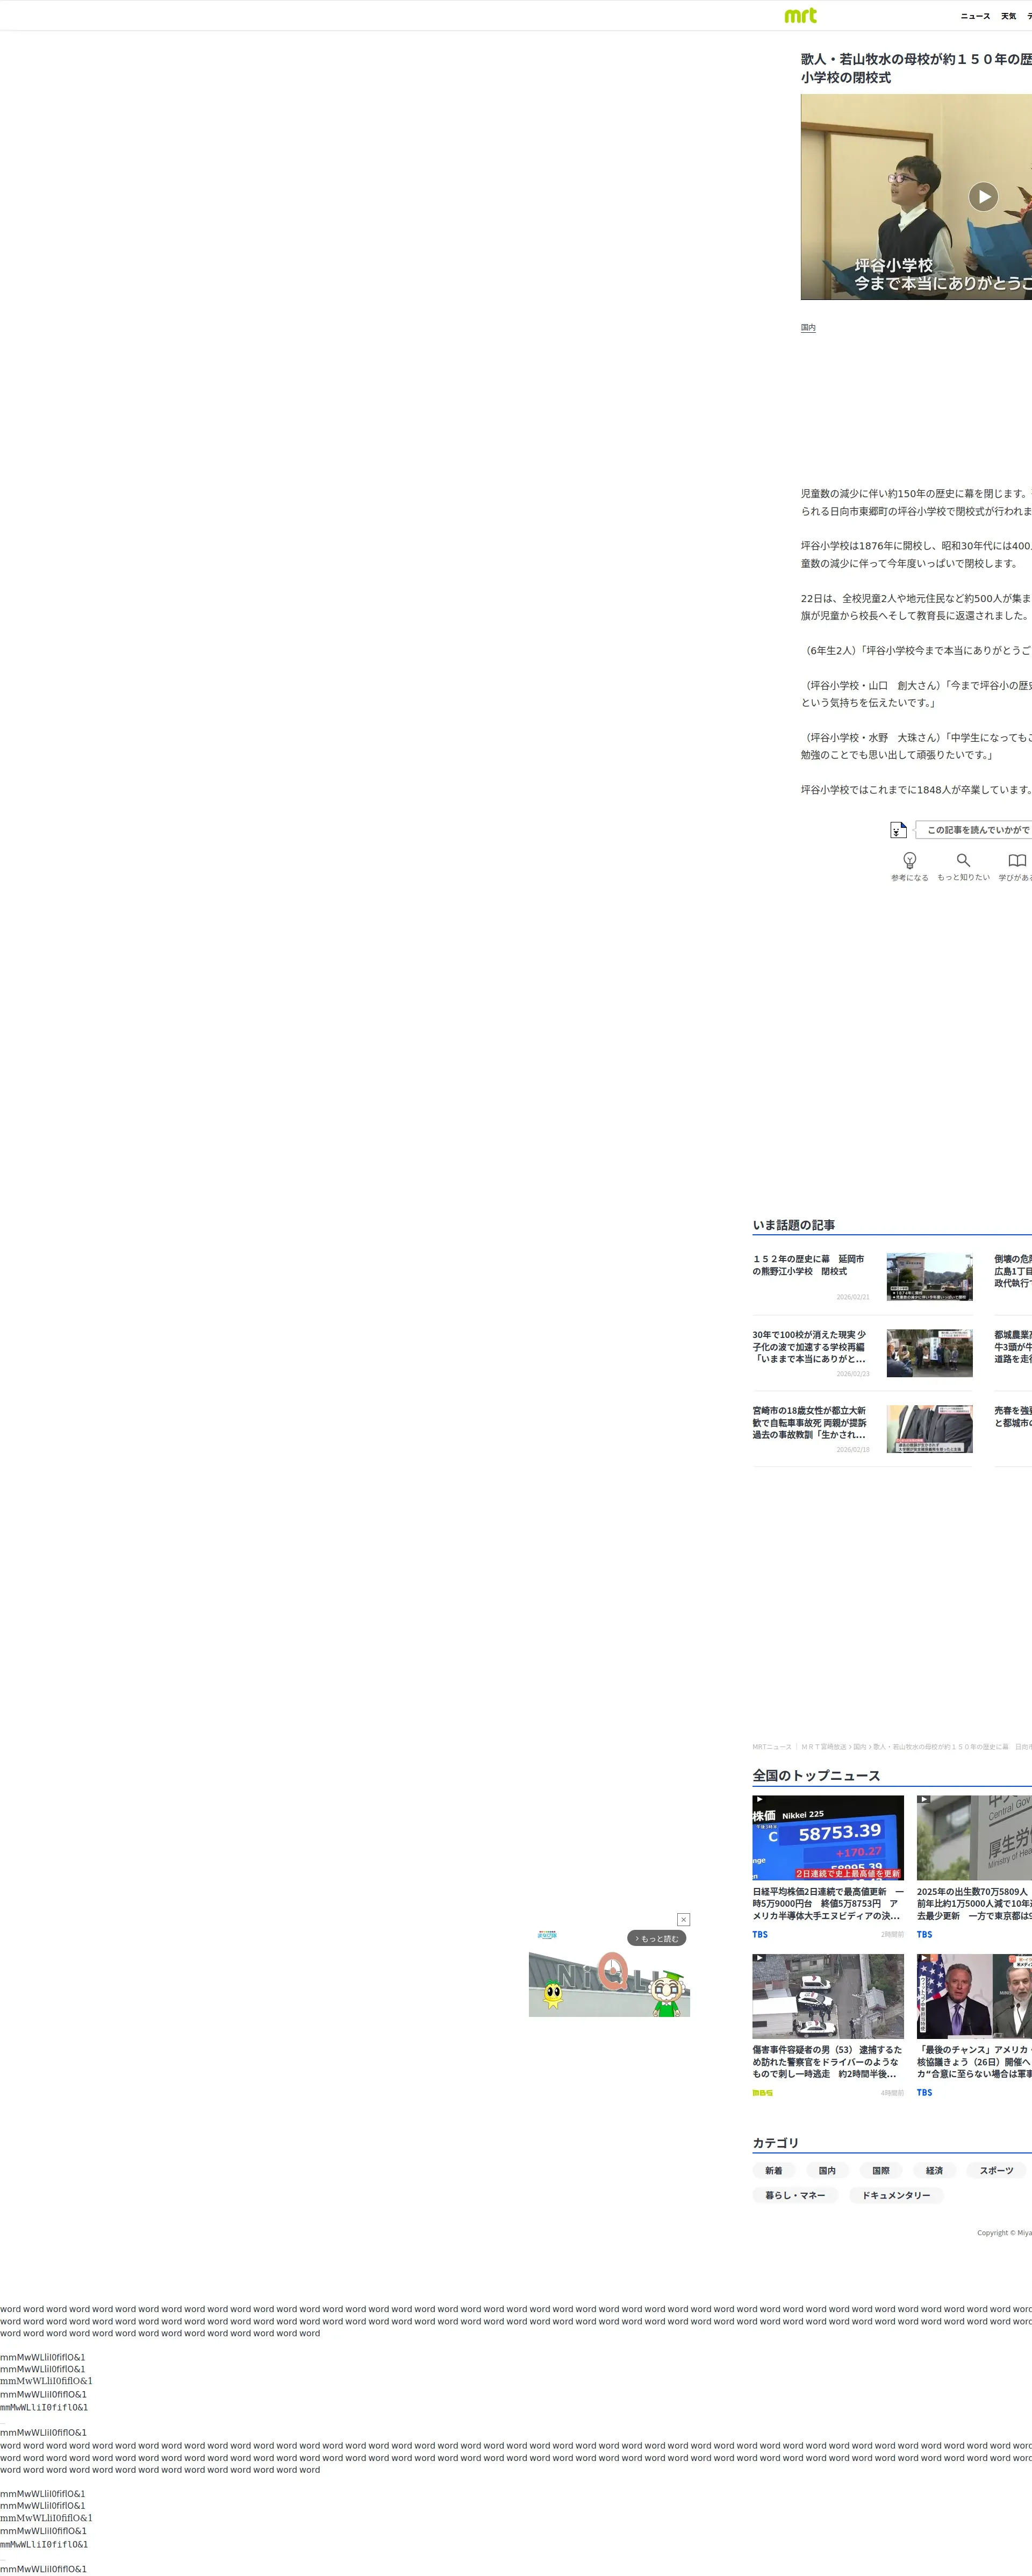Play the 坪谷小学校 closing ceremony video
1032x2576 pixels.
point(983,197)
